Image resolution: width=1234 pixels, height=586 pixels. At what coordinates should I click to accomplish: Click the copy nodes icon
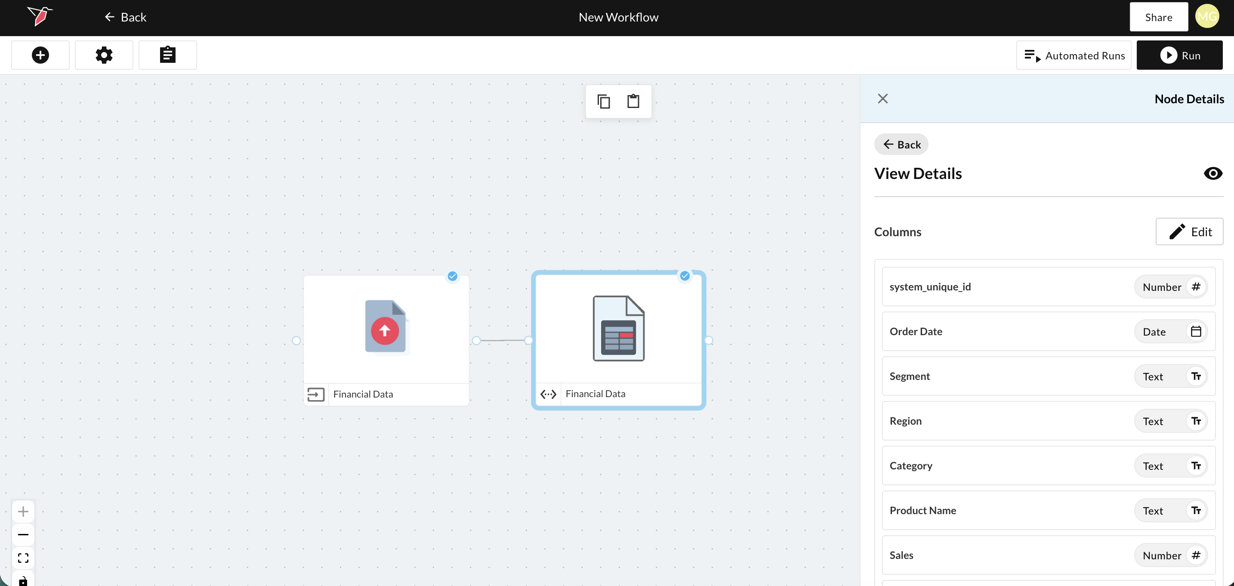pos(603,102)
